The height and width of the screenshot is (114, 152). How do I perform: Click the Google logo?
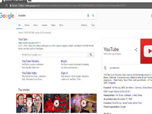coord(7,16)
